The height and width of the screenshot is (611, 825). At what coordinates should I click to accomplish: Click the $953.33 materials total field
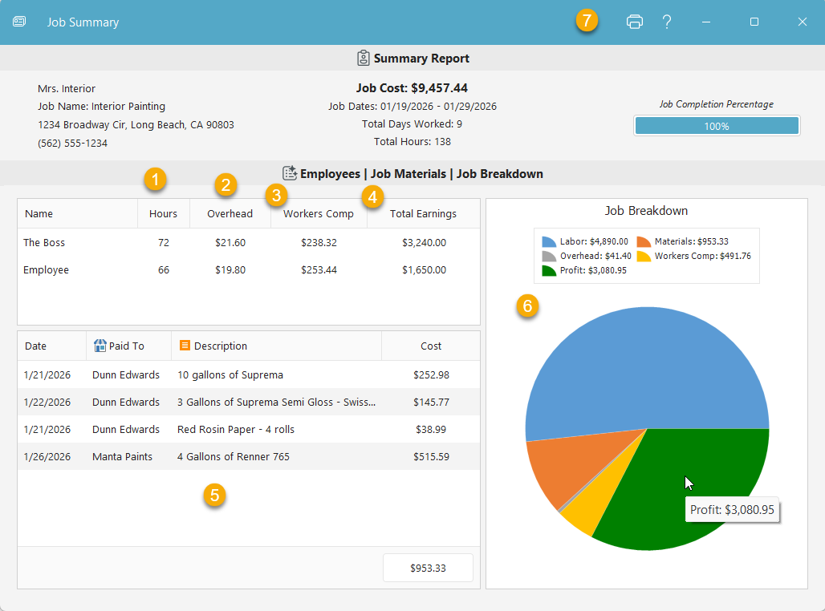(428, 568)
